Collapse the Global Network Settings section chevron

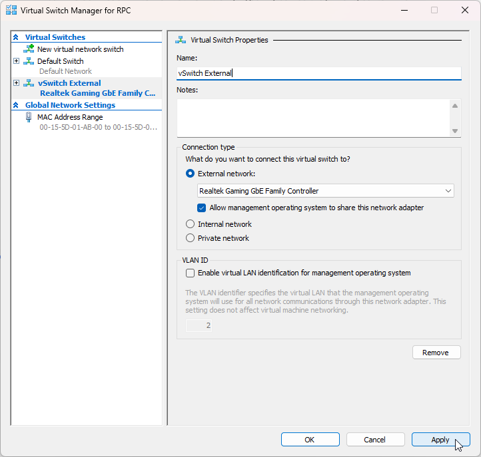click(16, 105)
